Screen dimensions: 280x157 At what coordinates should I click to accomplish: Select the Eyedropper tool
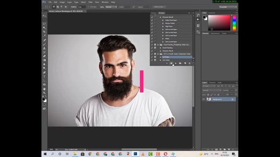pos(44,36)
